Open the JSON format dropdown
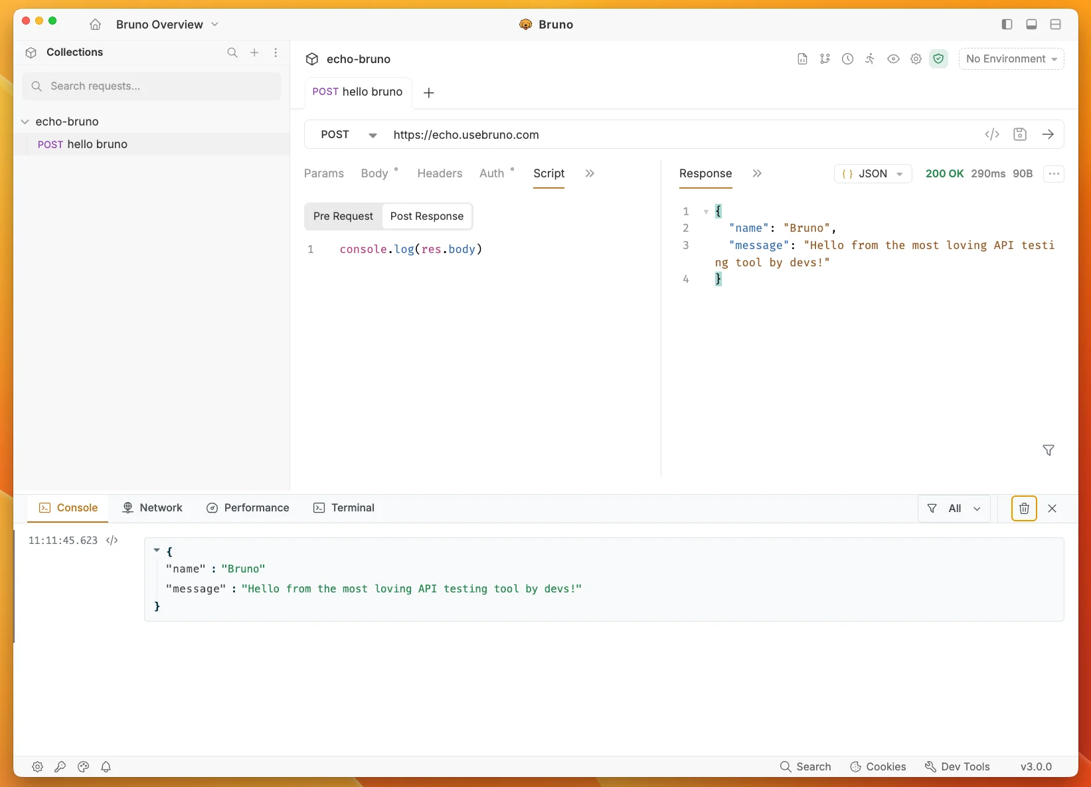The image size is (1091, 787). 873,174
